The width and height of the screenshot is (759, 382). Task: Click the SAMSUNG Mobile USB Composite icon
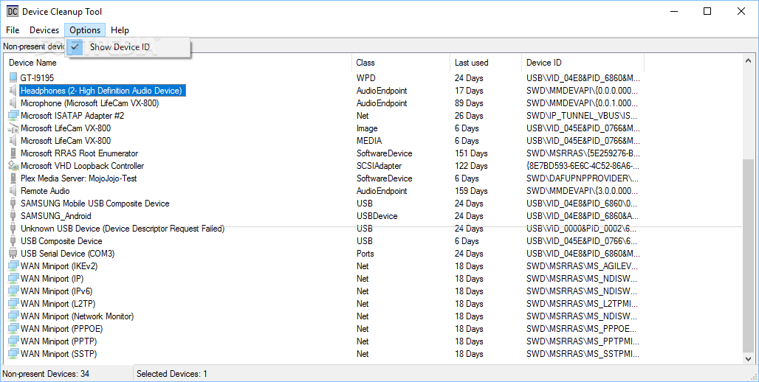(x=13, y=204)
